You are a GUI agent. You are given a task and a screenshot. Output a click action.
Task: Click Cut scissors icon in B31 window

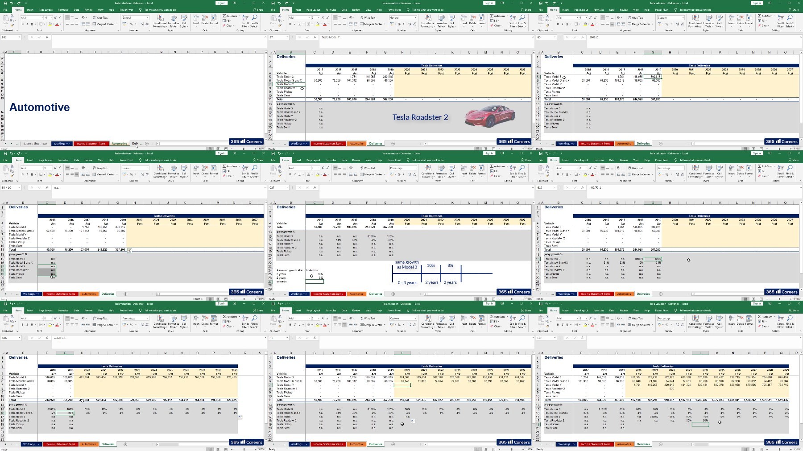pyautogui.click(x=12, y=17)
